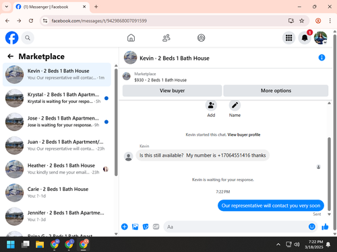
Task: Open the emoji picker
Action: [x=312, y=226]
